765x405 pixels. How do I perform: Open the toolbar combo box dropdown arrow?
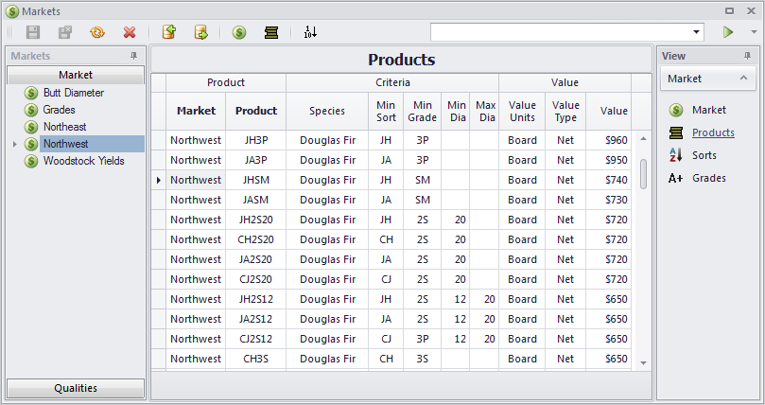(x=696, y=32)
